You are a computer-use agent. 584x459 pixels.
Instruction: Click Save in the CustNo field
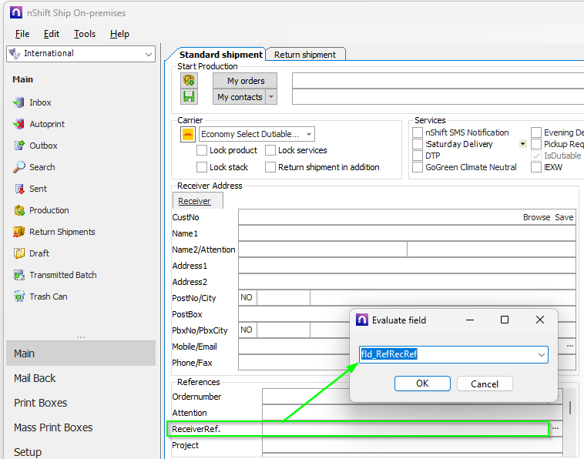point(564,217)
